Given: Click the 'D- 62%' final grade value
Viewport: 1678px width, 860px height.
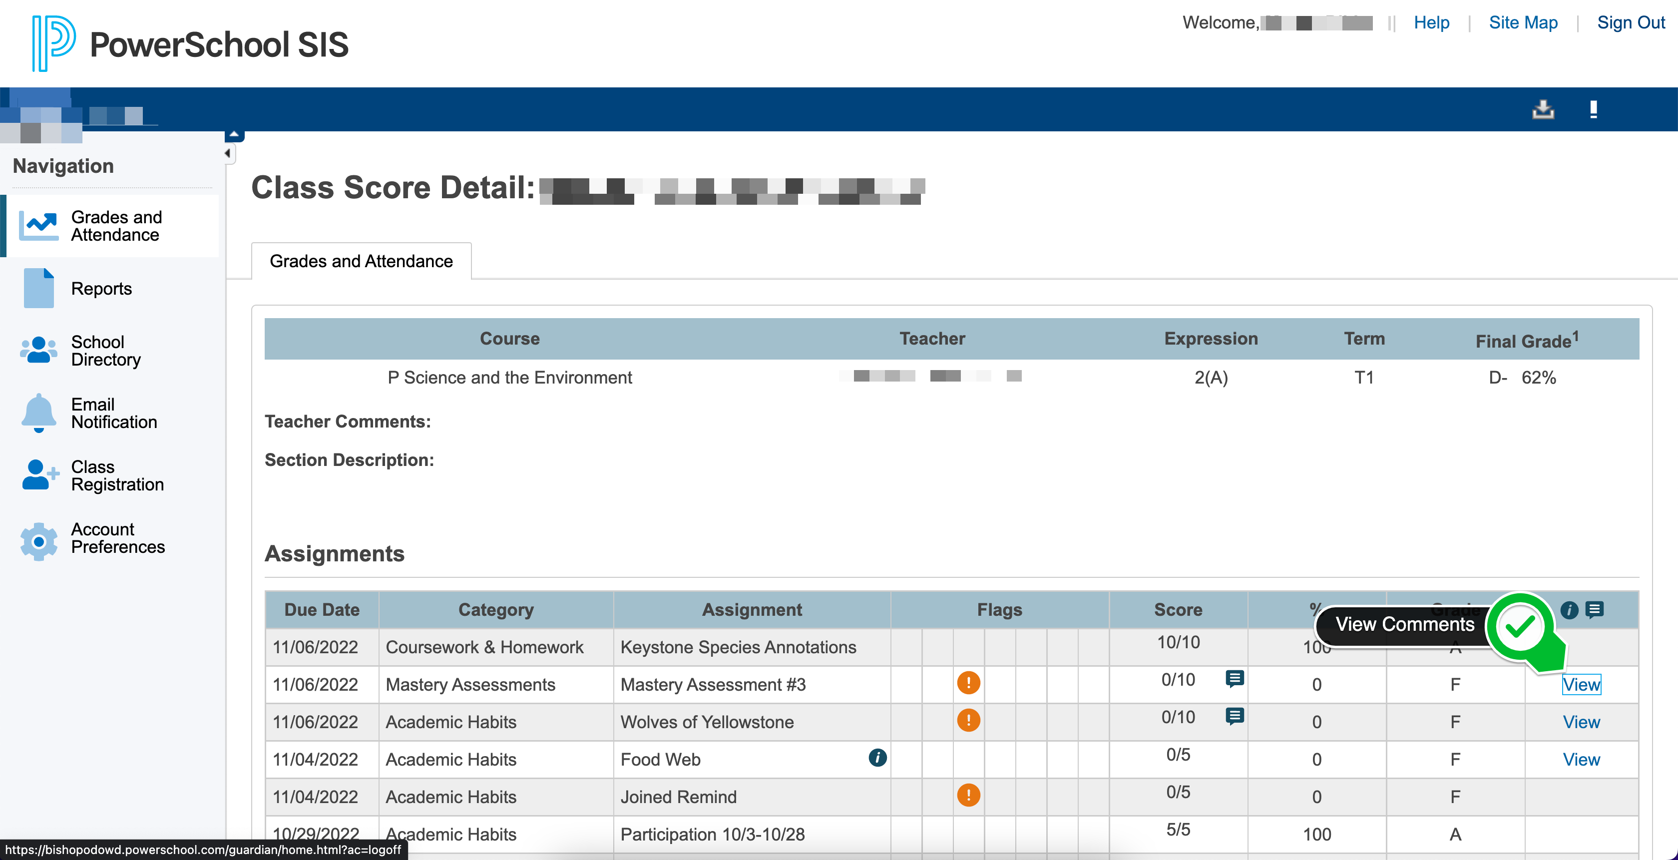Looking at the screenshot, I should pos(1522,378).
